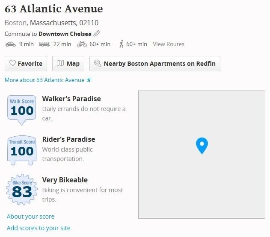Screen dimensions: 270x237
Task: Select the Downtown Chelsea commute destination
Action: coord(65,33)
